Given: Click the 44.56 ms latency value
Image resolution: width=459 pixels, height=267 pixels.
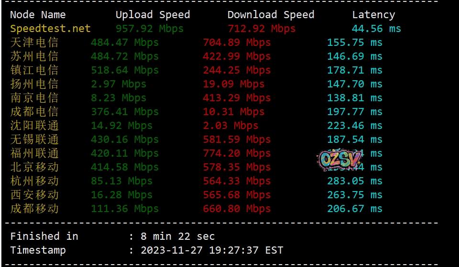Looking at the screenshot, I should pos(376,29).
